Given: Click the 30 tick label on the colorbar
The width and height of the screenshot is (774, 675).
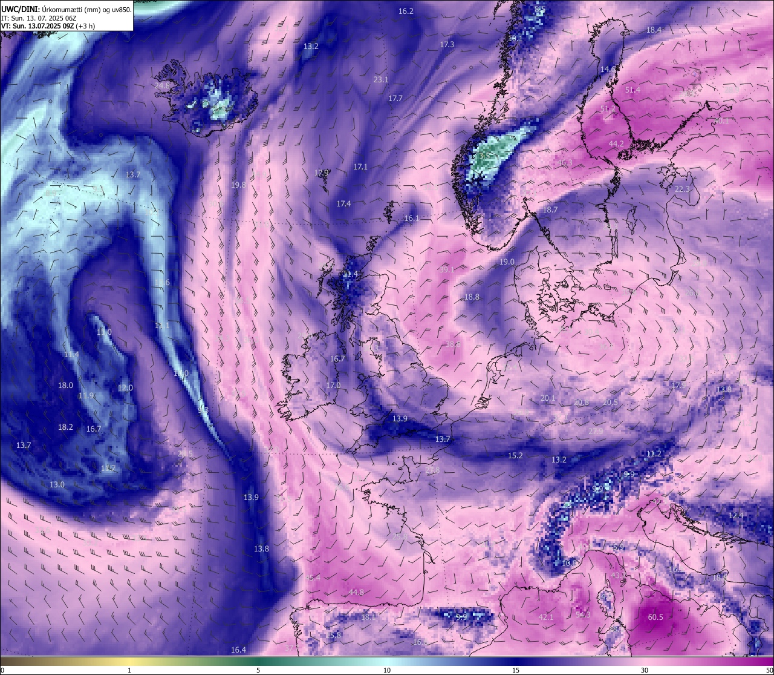Looking at the screenshot, I should [645, 670].
